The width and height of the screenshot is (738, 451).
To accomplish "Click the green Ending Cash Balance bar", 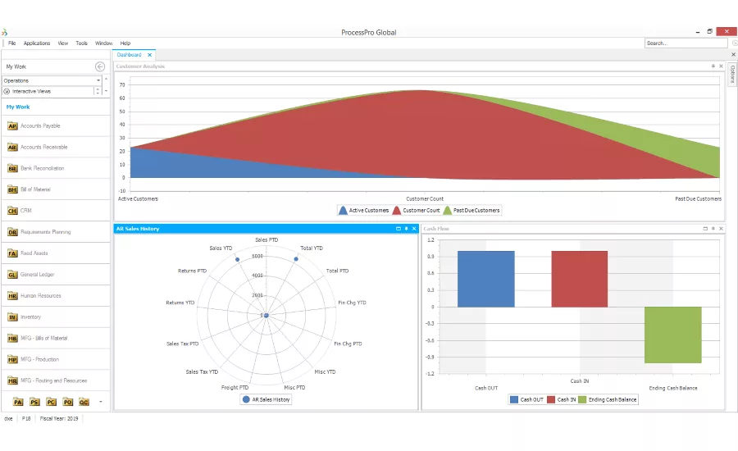I will 673,335.
